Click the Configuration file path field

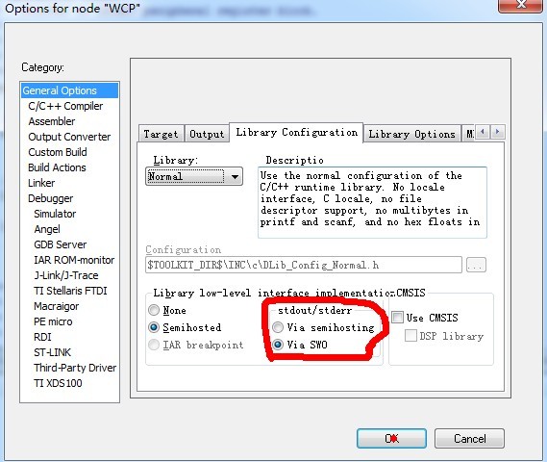click(x=304, y=265)
